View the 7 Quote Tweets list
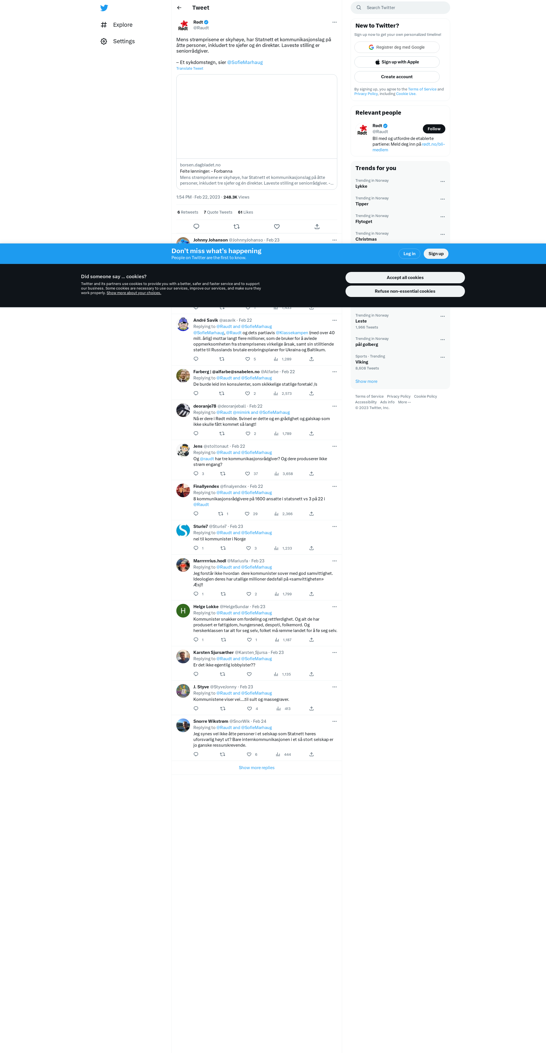The width and height of the screenshot is (546, 1053). pos(218,212)
